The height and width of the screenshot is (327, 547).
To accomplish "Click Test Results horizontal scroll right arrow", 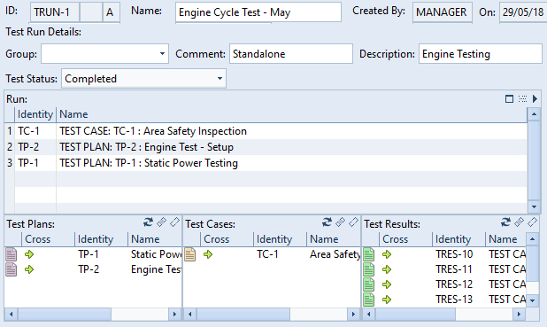I will point(519,314).
